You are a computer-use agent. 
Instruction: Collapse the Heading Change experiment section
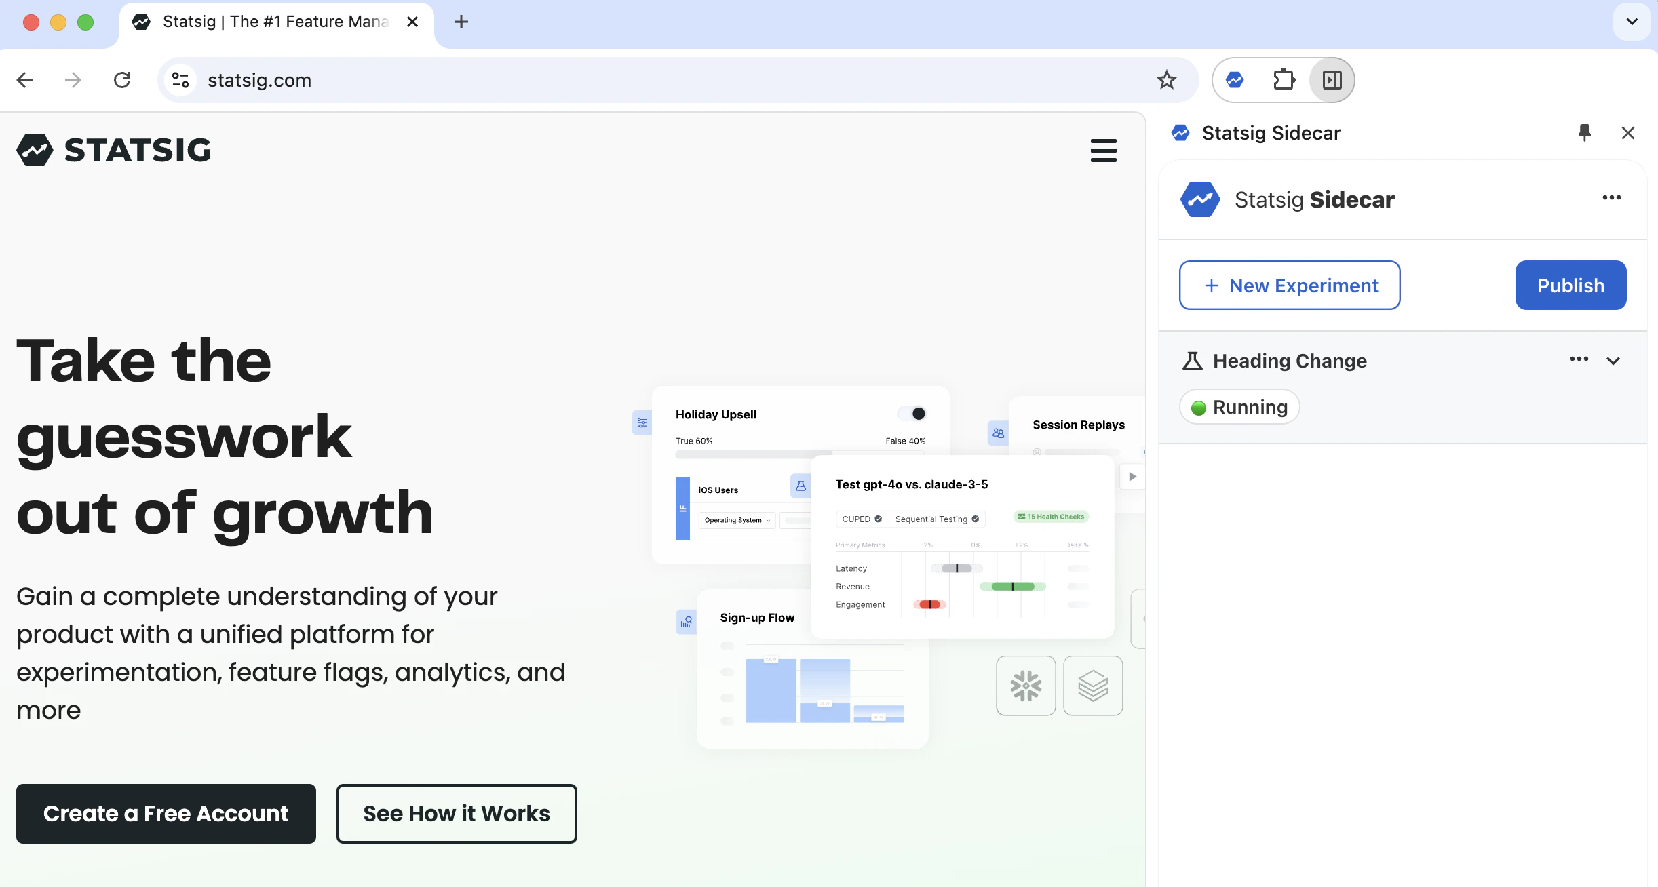1613,360
